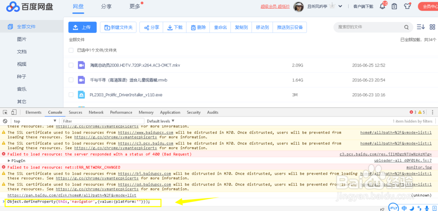Open the Sources DevTools tab
The width and height of the screenshot is (438, 211).
pyautogui.click(x=75, y=112)
